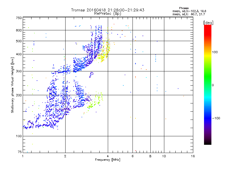227x170 pixels.
Task: Click the 'Stationary phase Virtual Height [km]' axis label
Action: coord(12,85)
